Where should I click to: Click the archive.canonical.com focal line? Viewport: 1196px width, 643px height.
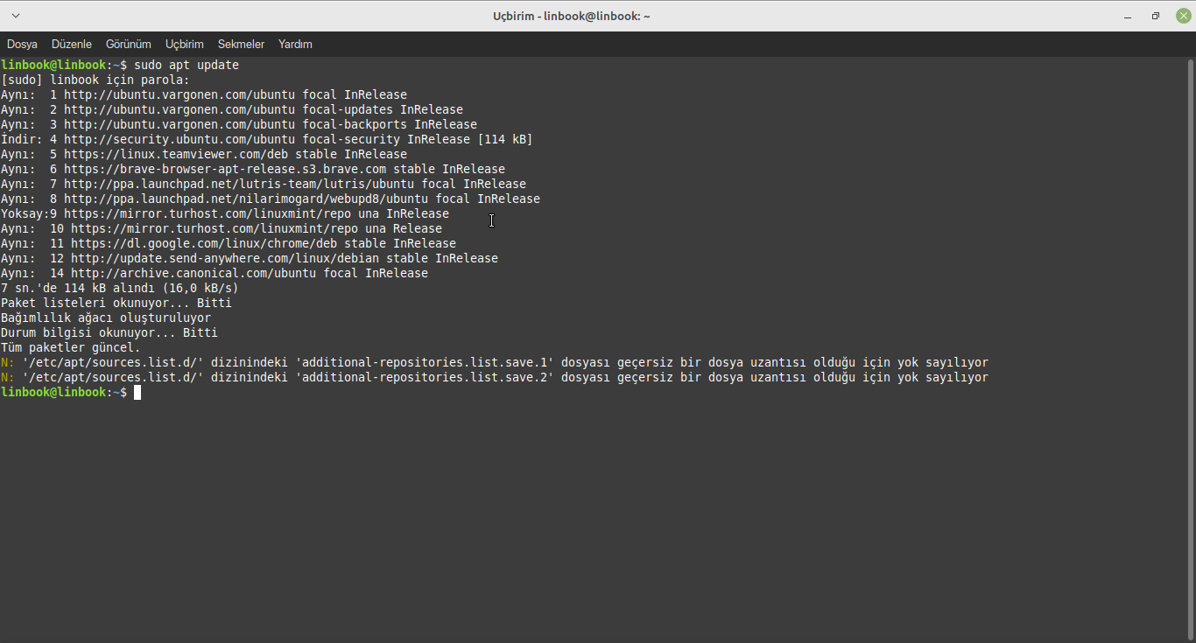[215, 274]
